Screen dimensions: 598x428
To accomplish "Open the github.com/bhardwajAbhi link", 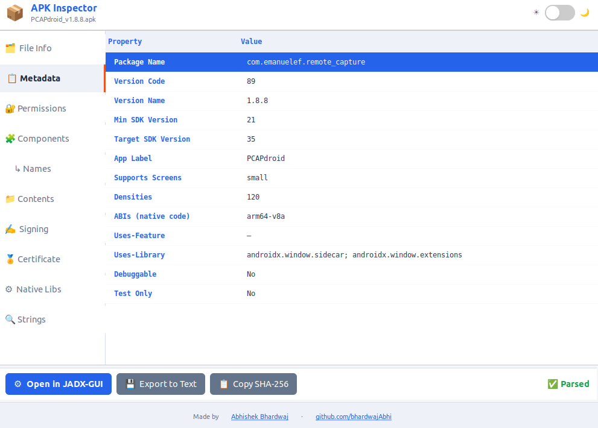I will pos(354,417).
